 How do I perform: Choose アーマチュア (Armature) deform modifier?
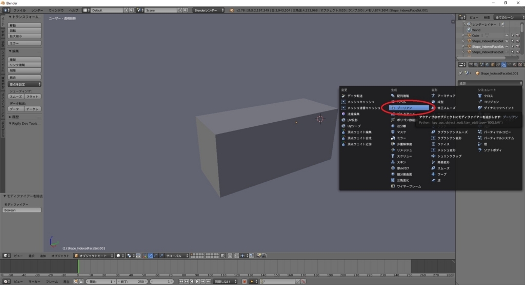click(446, 96)
